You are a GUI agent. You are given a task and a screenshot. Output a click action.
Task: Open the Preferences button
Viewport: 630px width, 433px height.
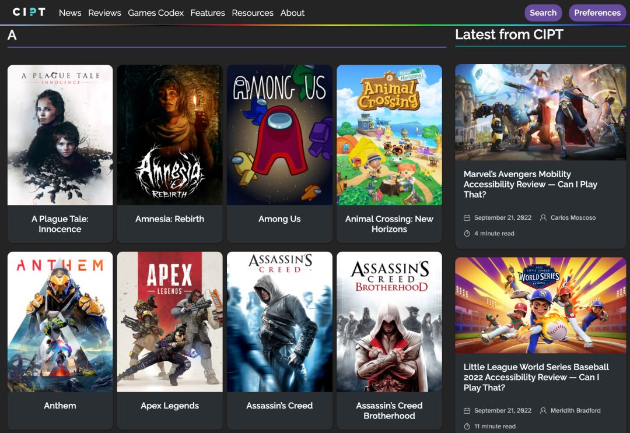597,13
